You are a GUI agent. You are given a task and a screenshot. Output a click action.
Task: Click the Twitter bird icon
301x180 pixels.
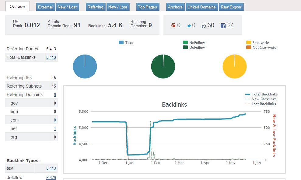tap(189, 25)
